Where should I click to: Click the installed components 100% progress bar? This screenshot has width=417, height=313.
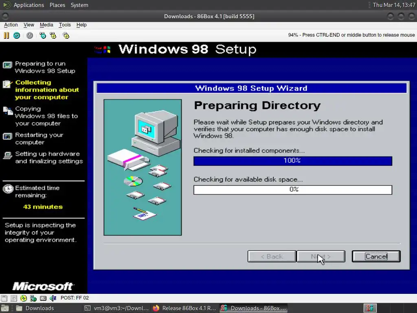(293, 161)
